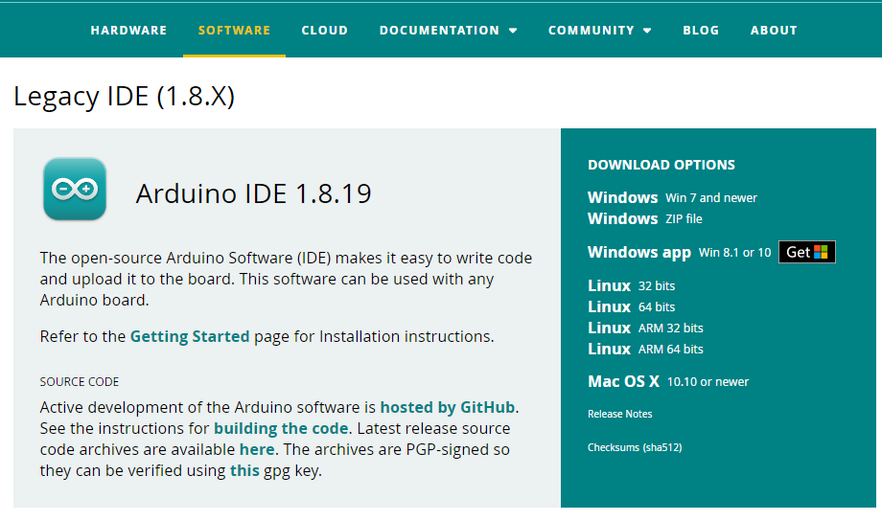Download Linux ARM 64 bits version
882x521 pixels.
pos(645,349)
